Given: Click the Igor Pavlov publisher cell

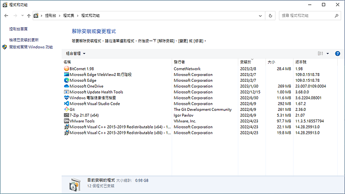Looking at the screenshot, I should [x=184, y=115].
